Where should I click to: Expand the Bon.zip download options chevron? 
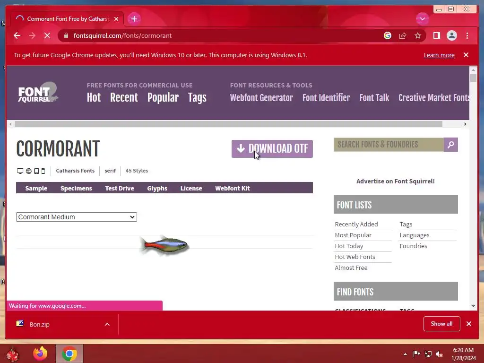tap(107, 324)
